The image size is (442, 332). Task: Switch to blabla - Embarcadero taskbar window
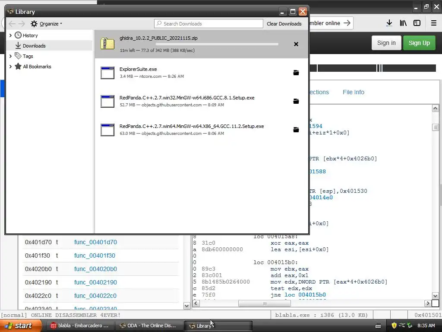tap(79, 326)
